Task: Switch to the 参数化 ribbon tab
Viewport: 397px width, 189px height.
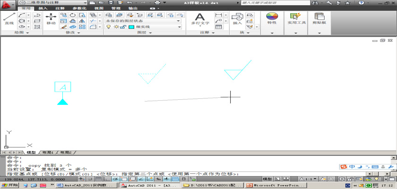Action: click(79, 9)
